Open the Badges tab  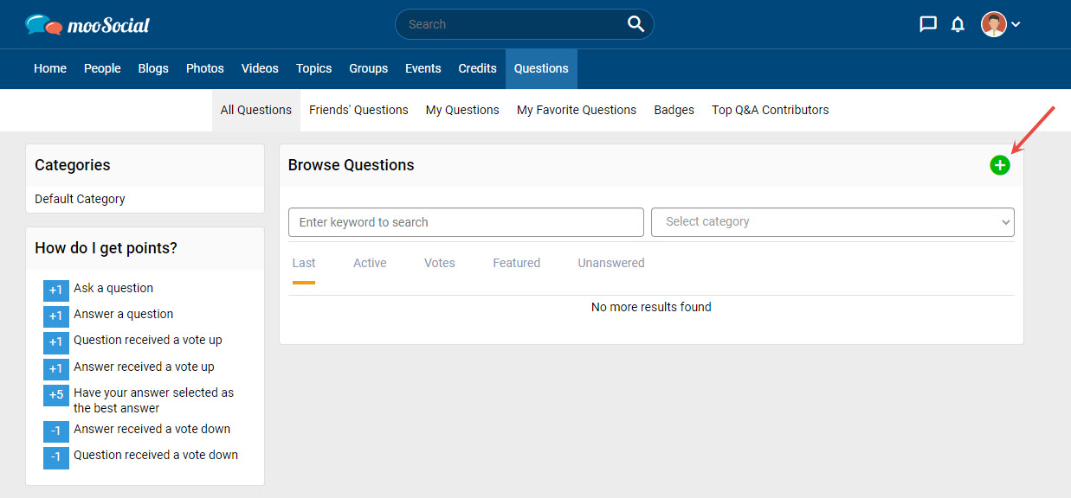pyautogui.click(x=674, y=110)
